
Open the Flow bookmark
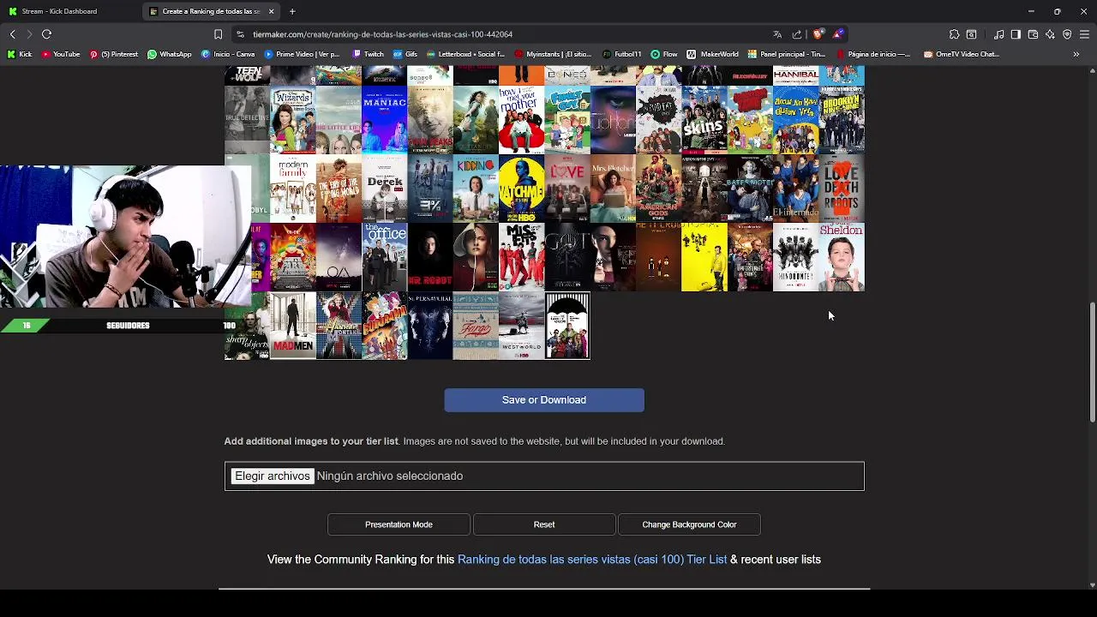(664, 54)
